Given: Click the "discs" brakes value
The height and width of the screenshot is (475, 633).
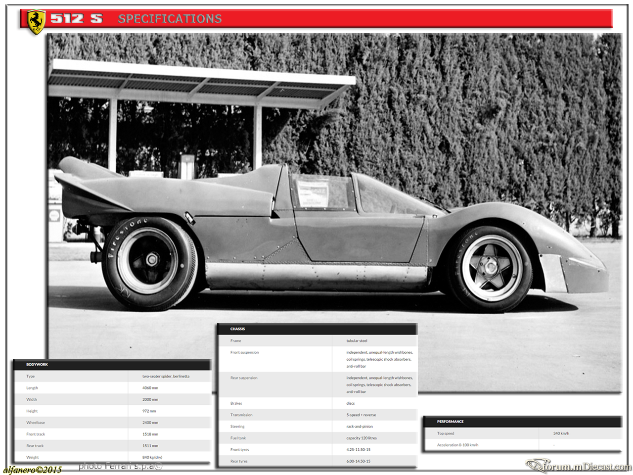Looking at the screenshot, I should click(x=351, y=403).
